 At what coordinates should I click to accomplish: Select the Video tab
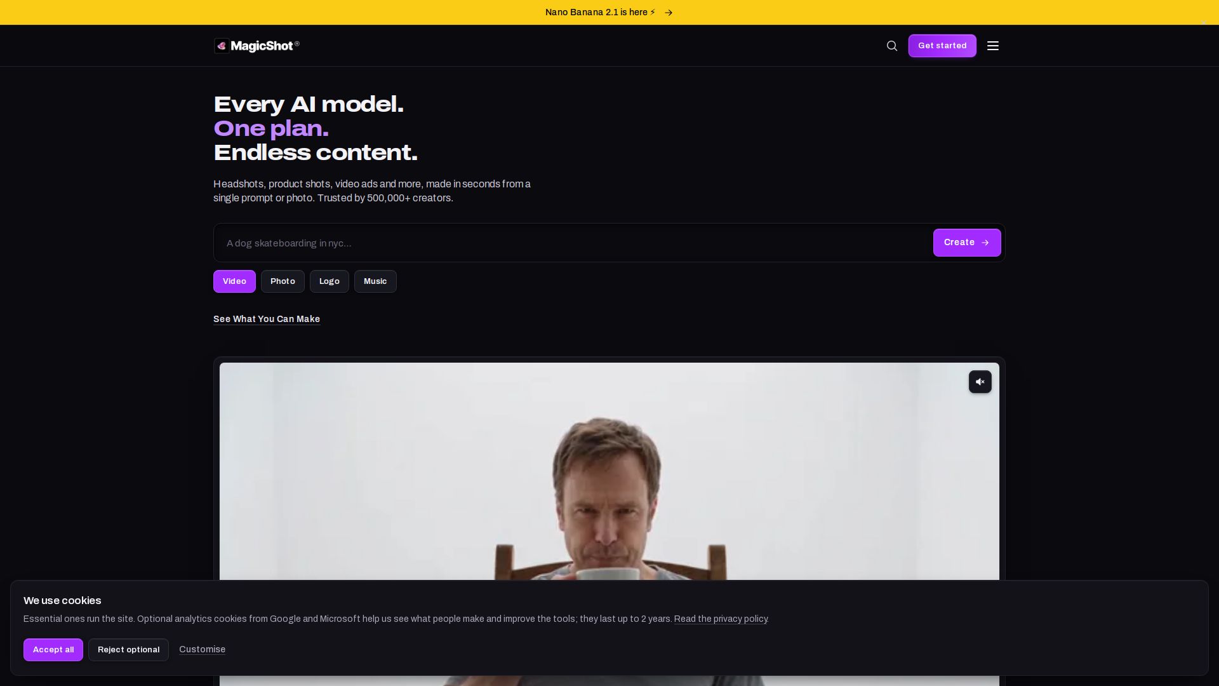coord(234,281)
